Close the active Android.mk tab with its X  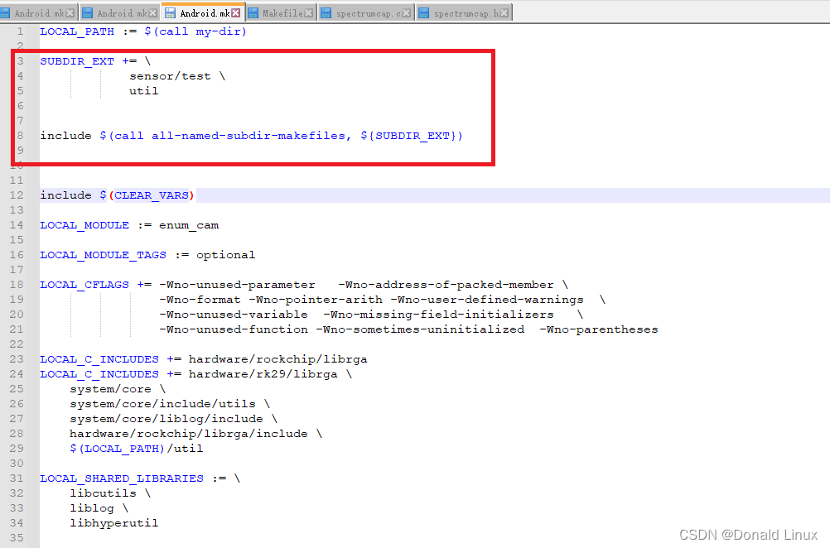point(235,12)
